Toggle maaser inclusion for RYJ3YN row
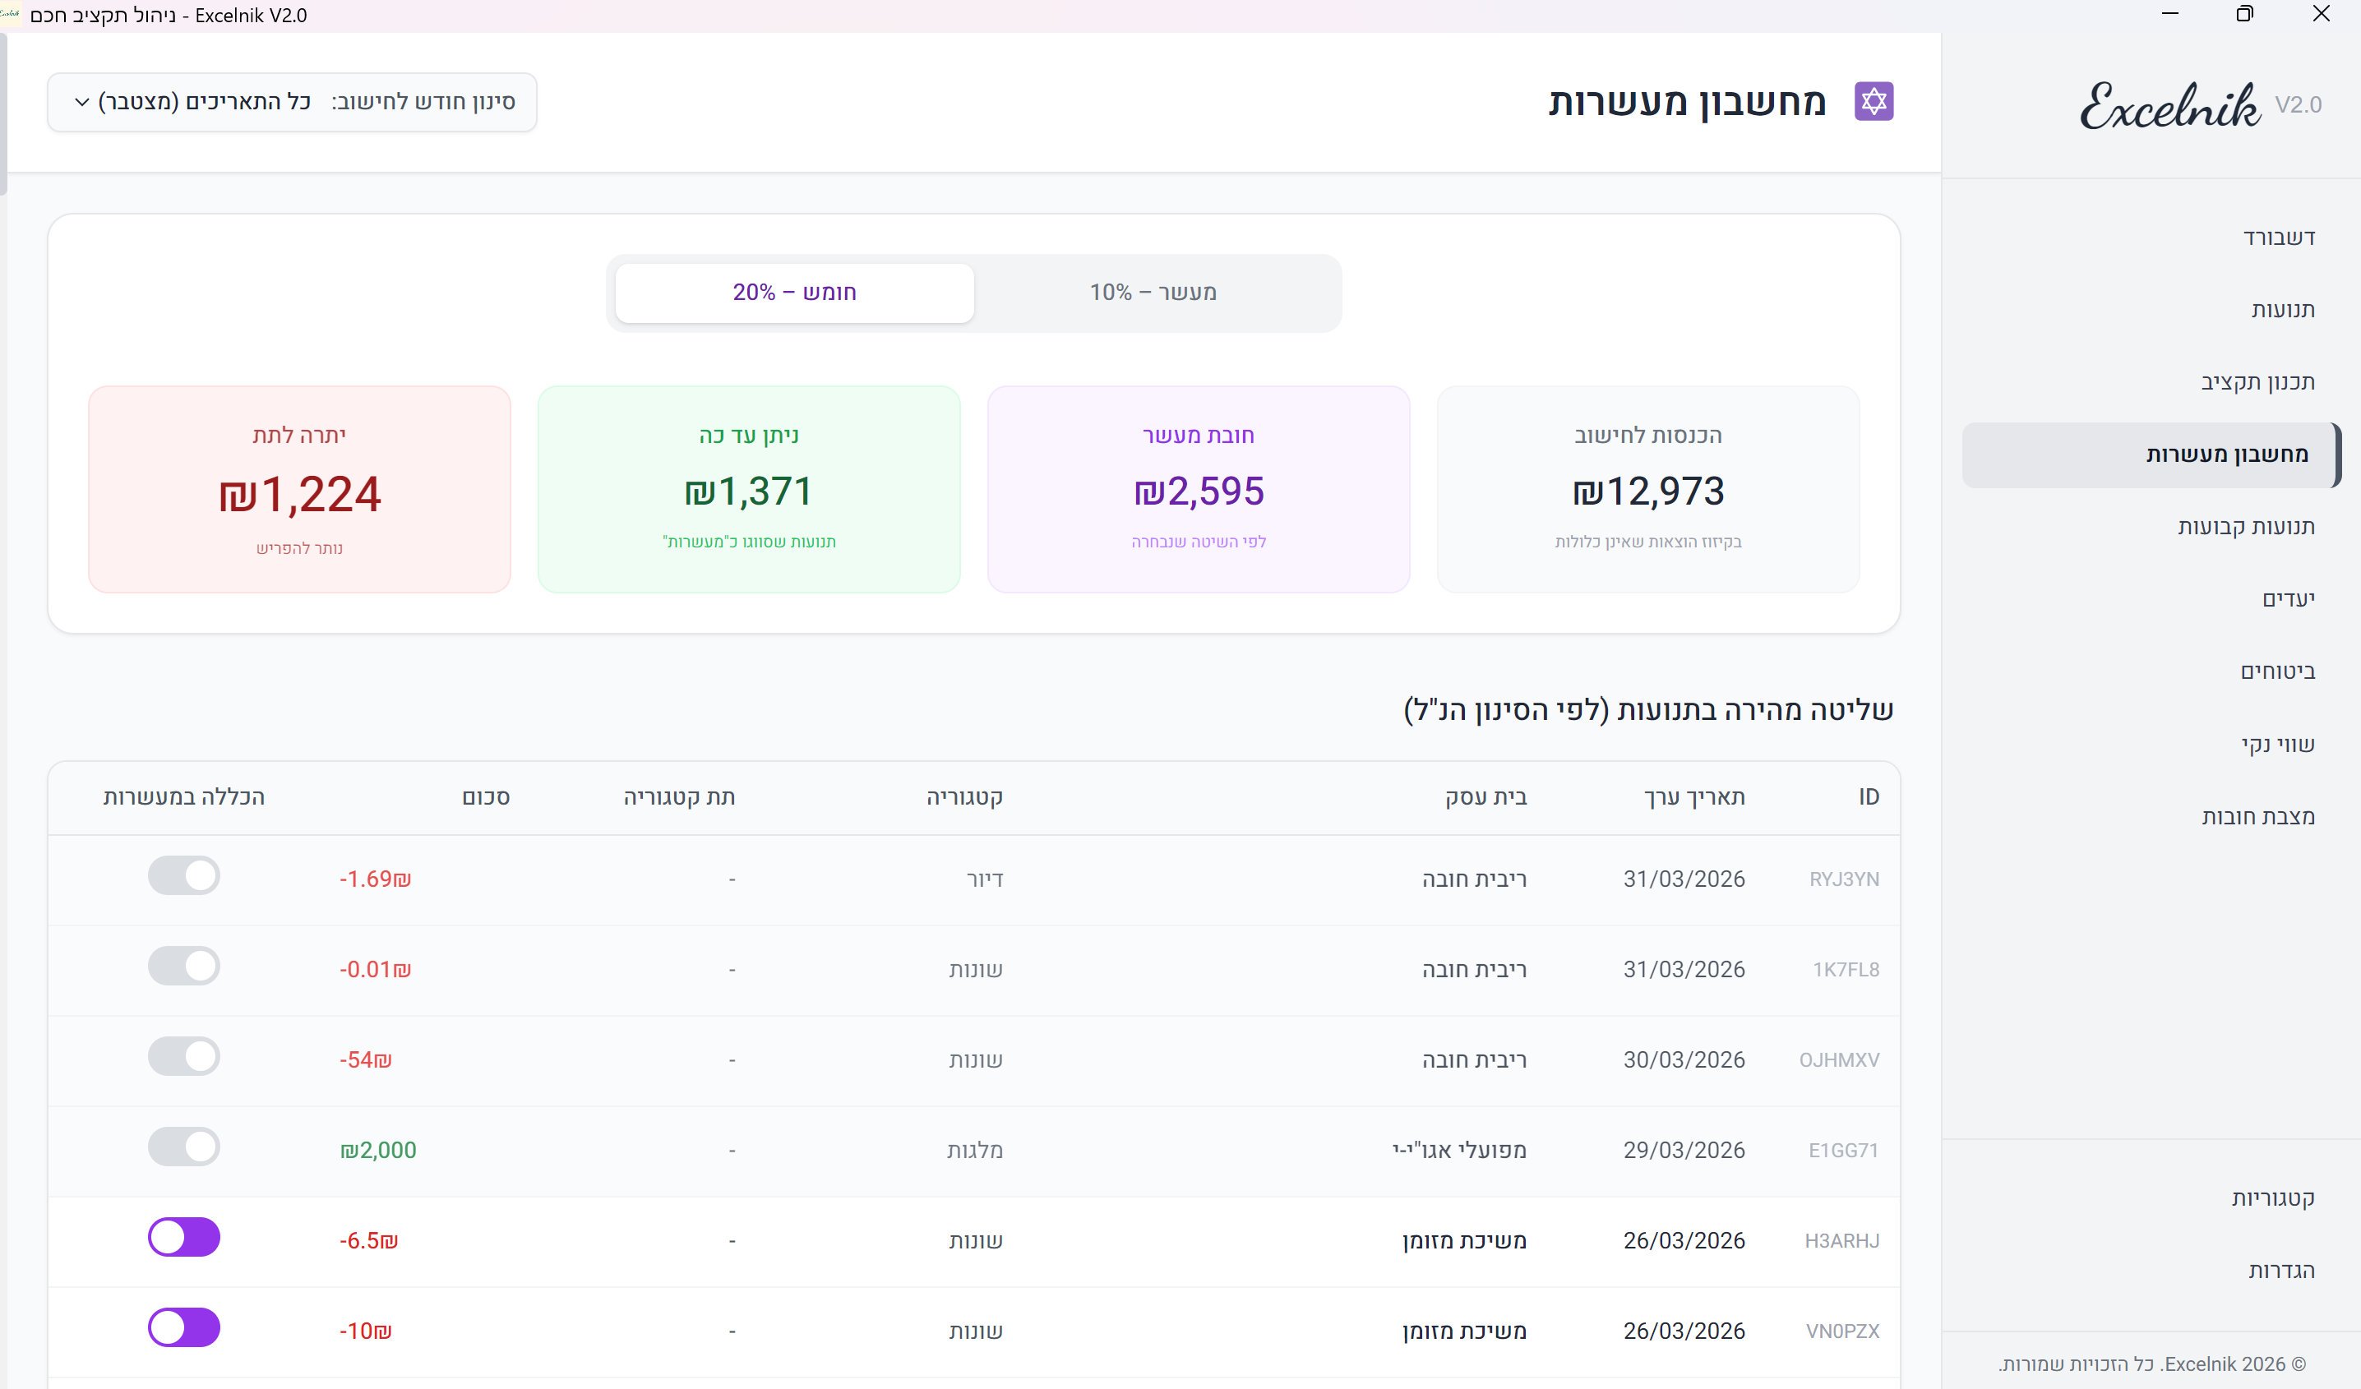Screen dimensions: 2361x1389 [x=183, y=876]
